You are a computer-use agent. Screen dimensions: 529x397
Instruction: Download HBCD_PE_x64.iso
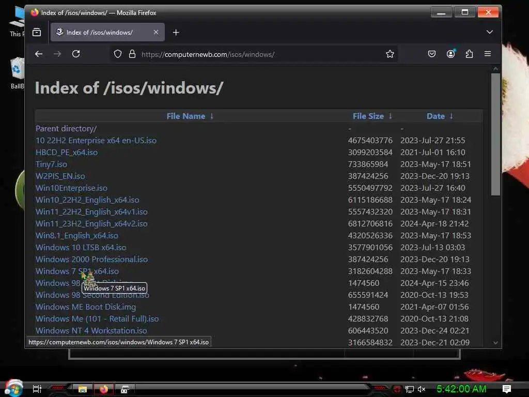[67, 152]
